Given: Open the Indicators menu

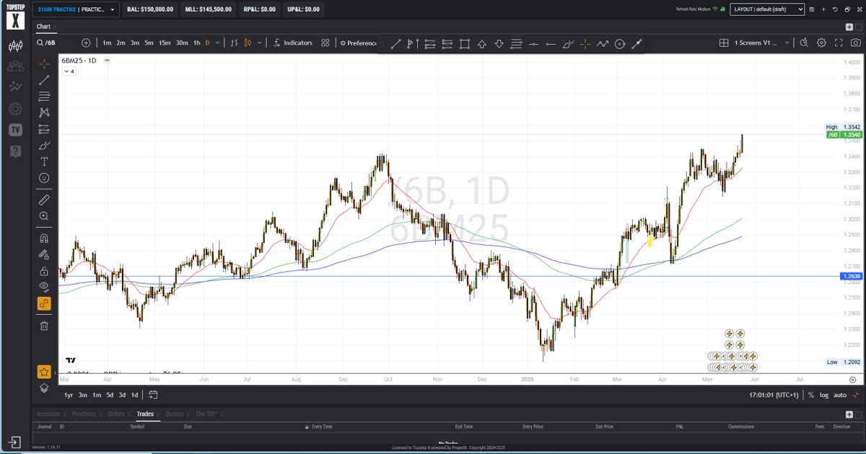Looking at the screenshot, I should pos(293,43).
